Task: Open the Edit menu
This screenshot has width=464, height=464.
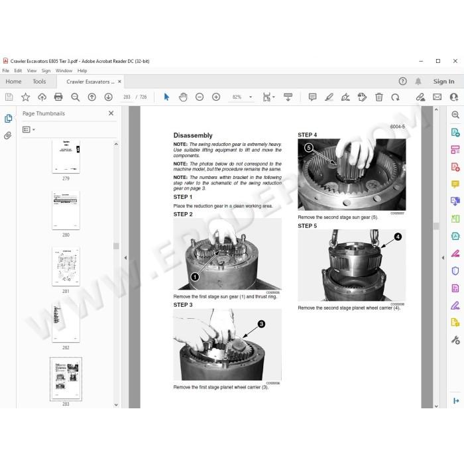Action: tap(18, 71)
